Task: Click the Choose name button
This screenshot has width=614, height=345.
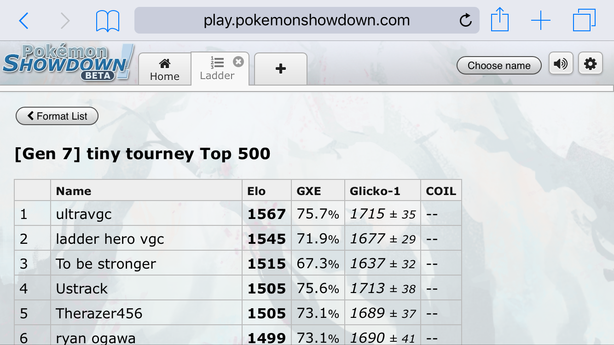Action: [499, 65]
